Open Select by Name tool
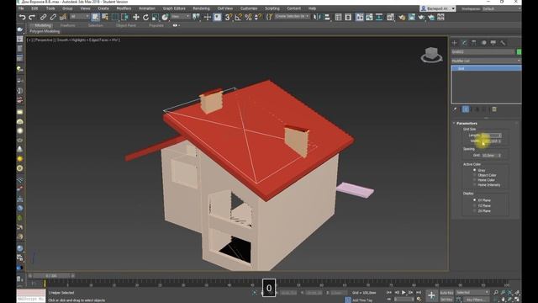This screenshot has width=538, height=303. [105, 17]
